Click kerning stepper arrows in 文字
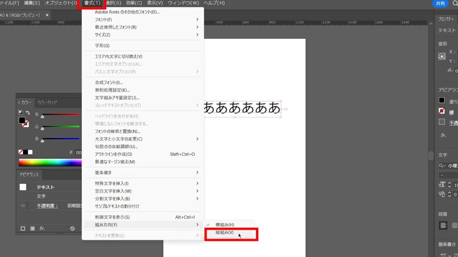The image size is (458, 257). coord(450,194)
